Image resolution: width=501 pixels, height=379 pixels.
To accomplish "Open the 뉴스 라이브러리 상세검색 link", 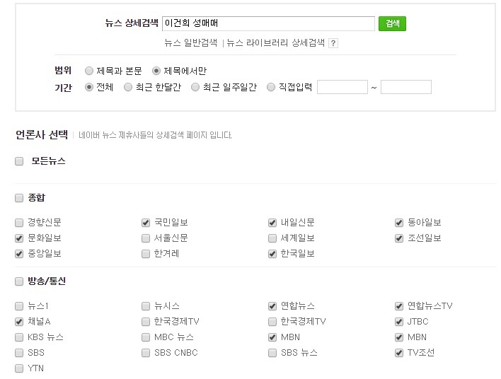I will 275,43.
